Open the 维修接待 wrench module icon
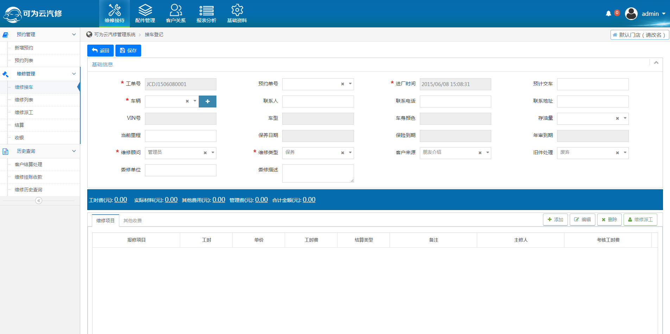This screenshot has height=334, width=670. point(114,11)
